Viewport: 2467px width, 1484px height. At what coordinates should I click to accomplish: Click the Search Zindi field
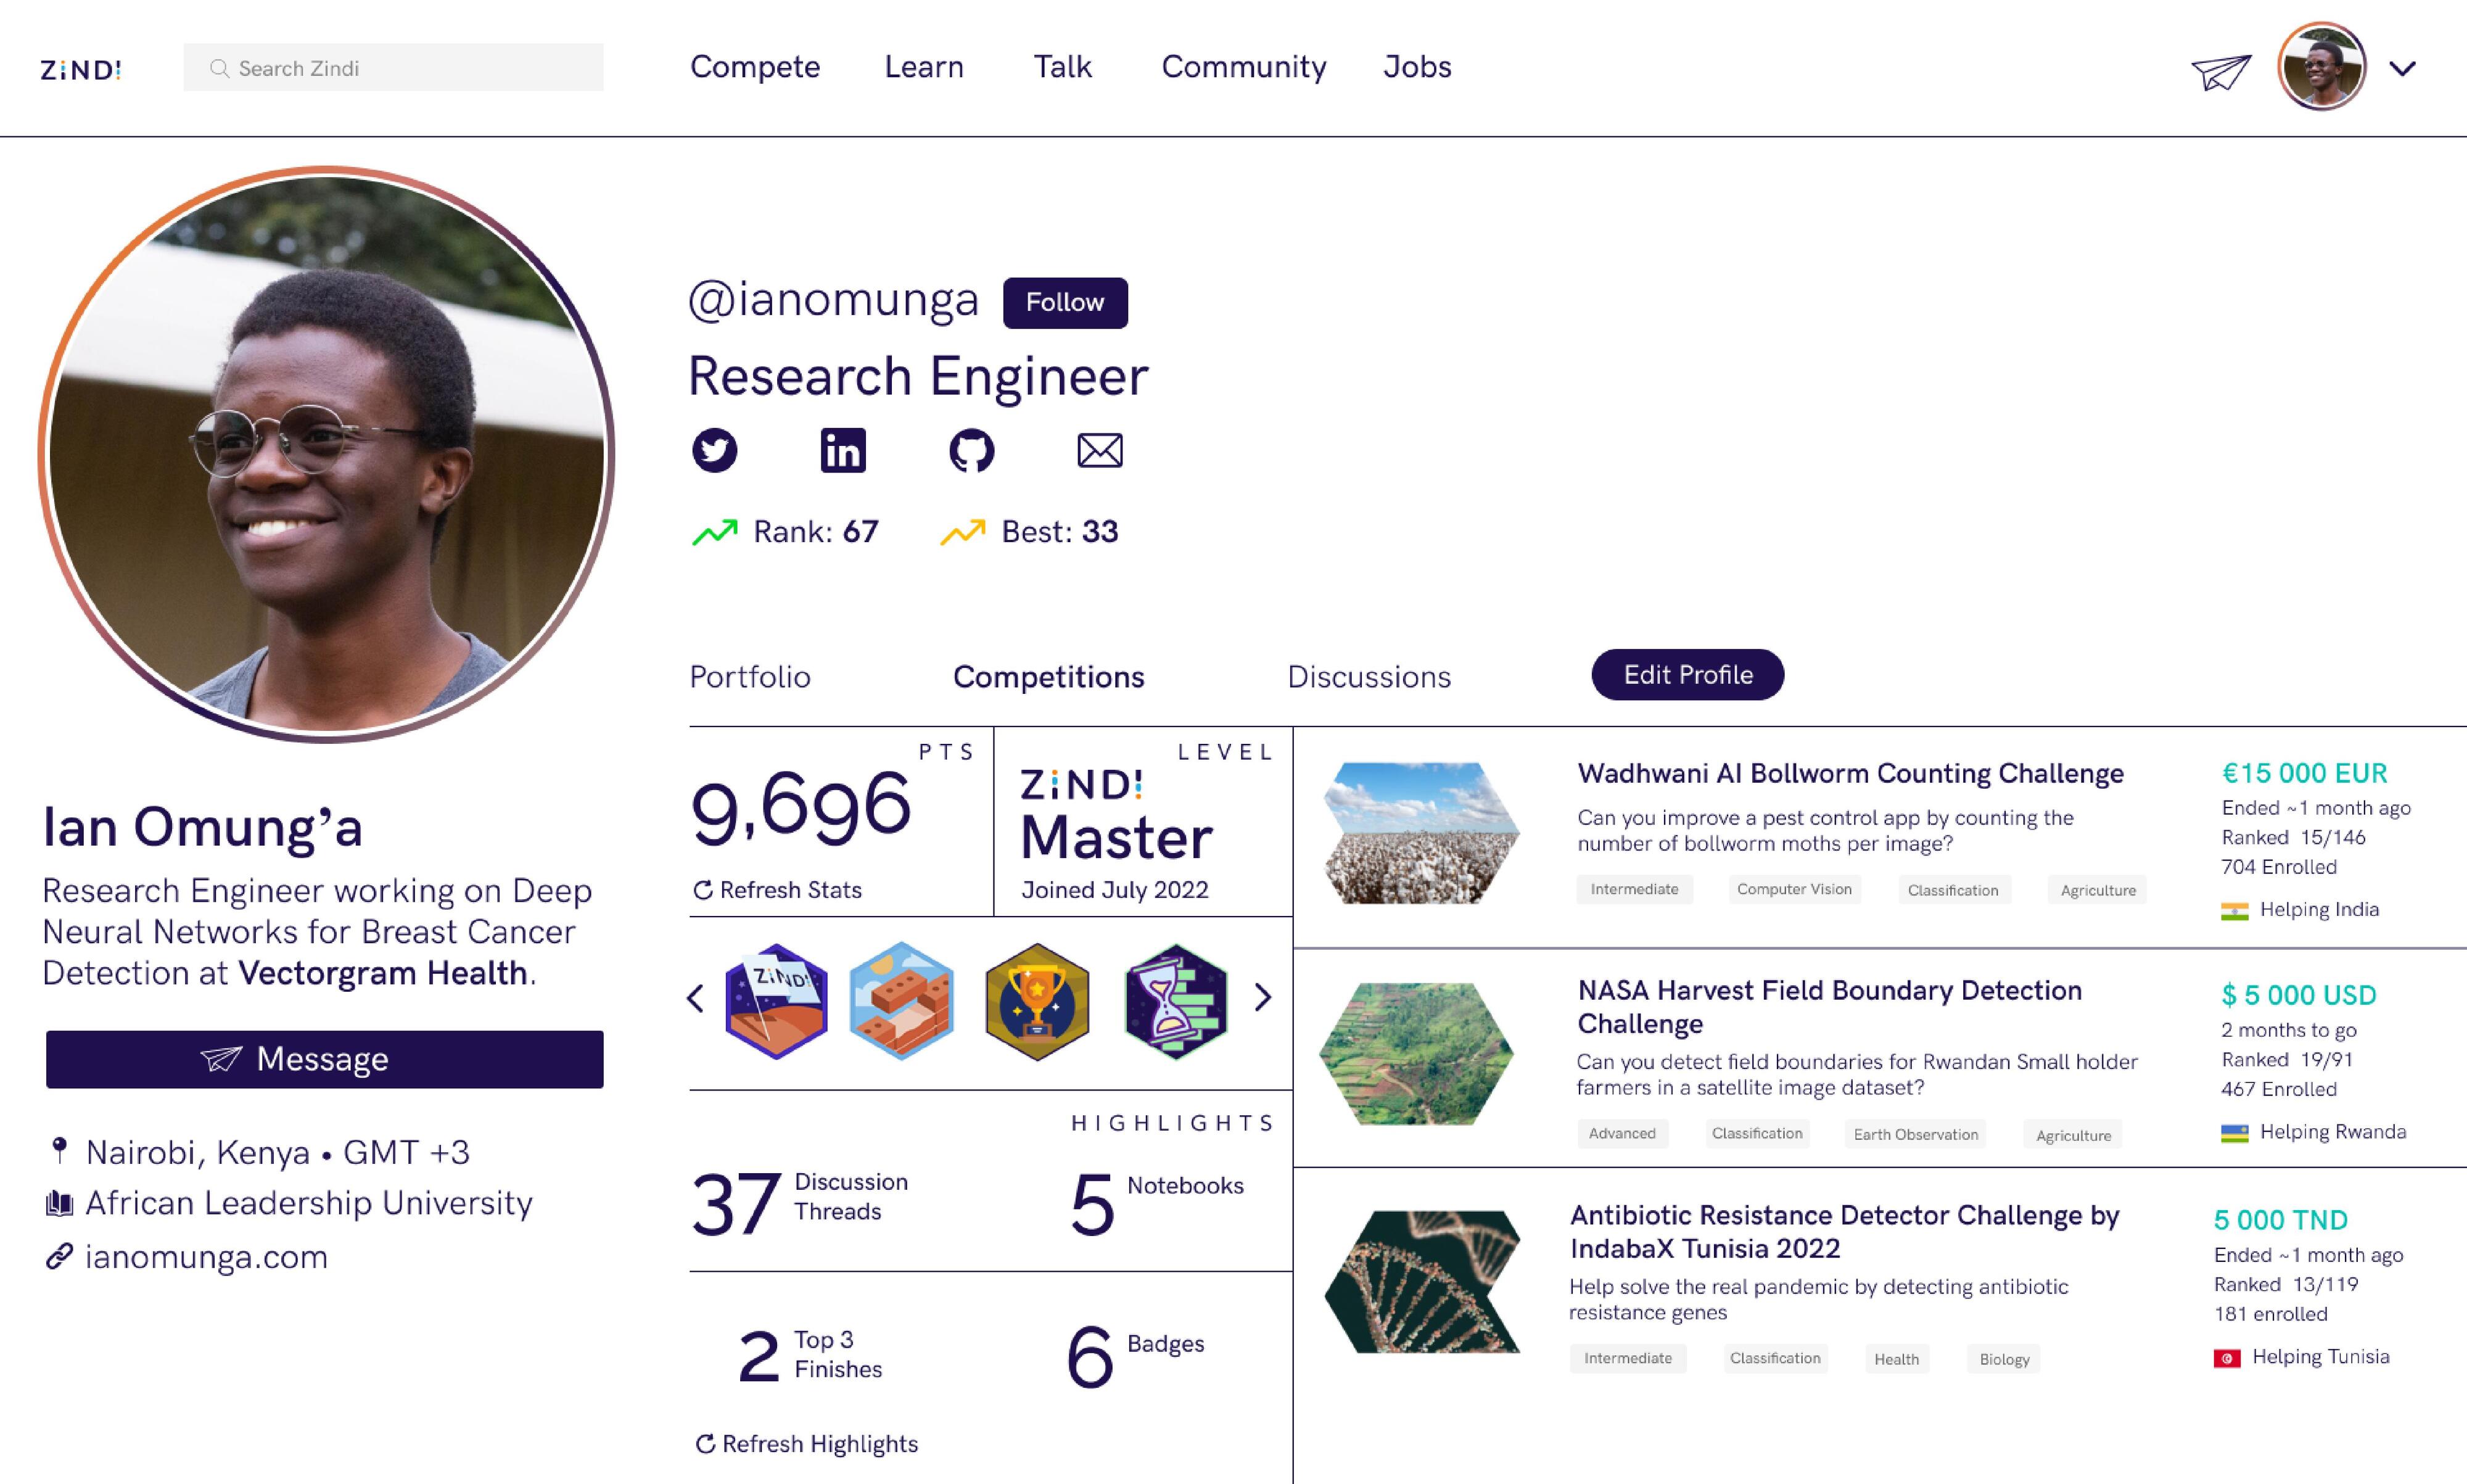[x=393, y=68]
